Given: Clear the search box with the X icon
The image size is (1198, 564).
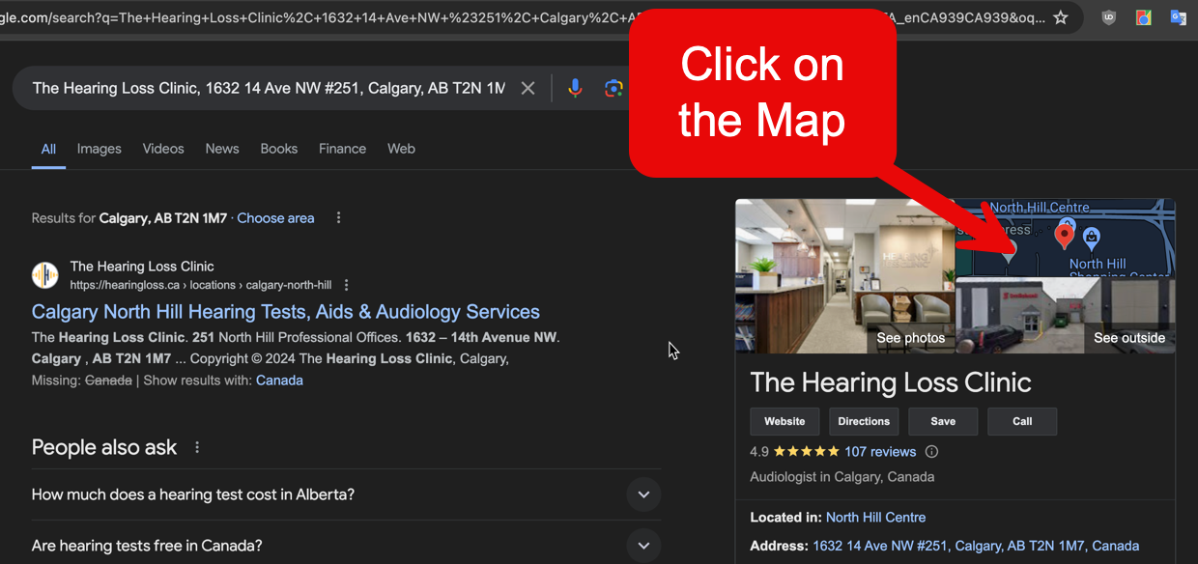Looking at the screenshot, I should pos(528,88).
